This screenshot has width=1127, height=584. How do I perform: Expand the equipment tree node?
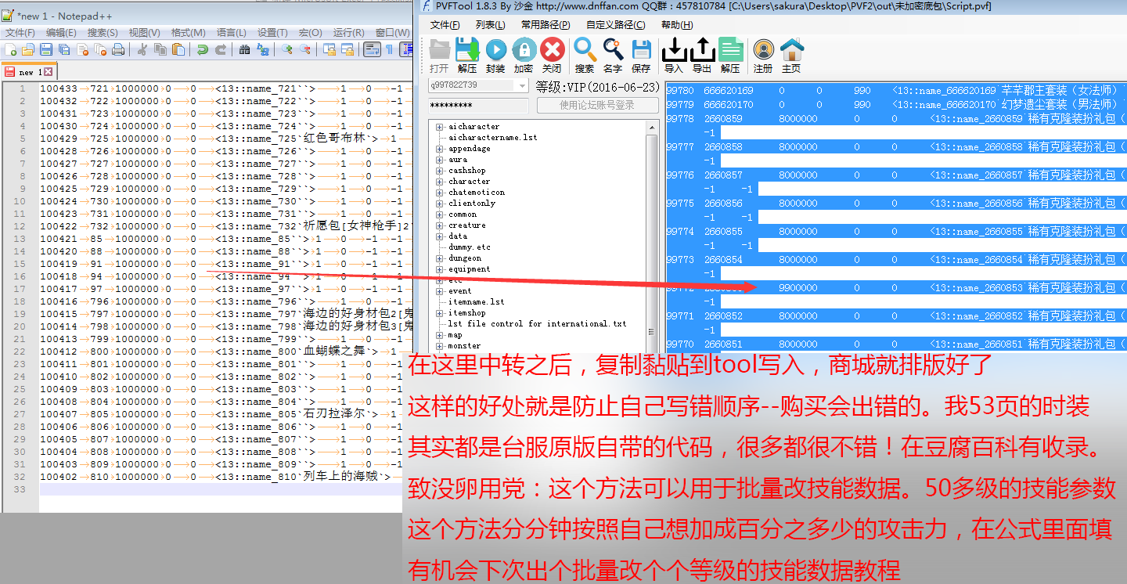(x=439, y=269)
